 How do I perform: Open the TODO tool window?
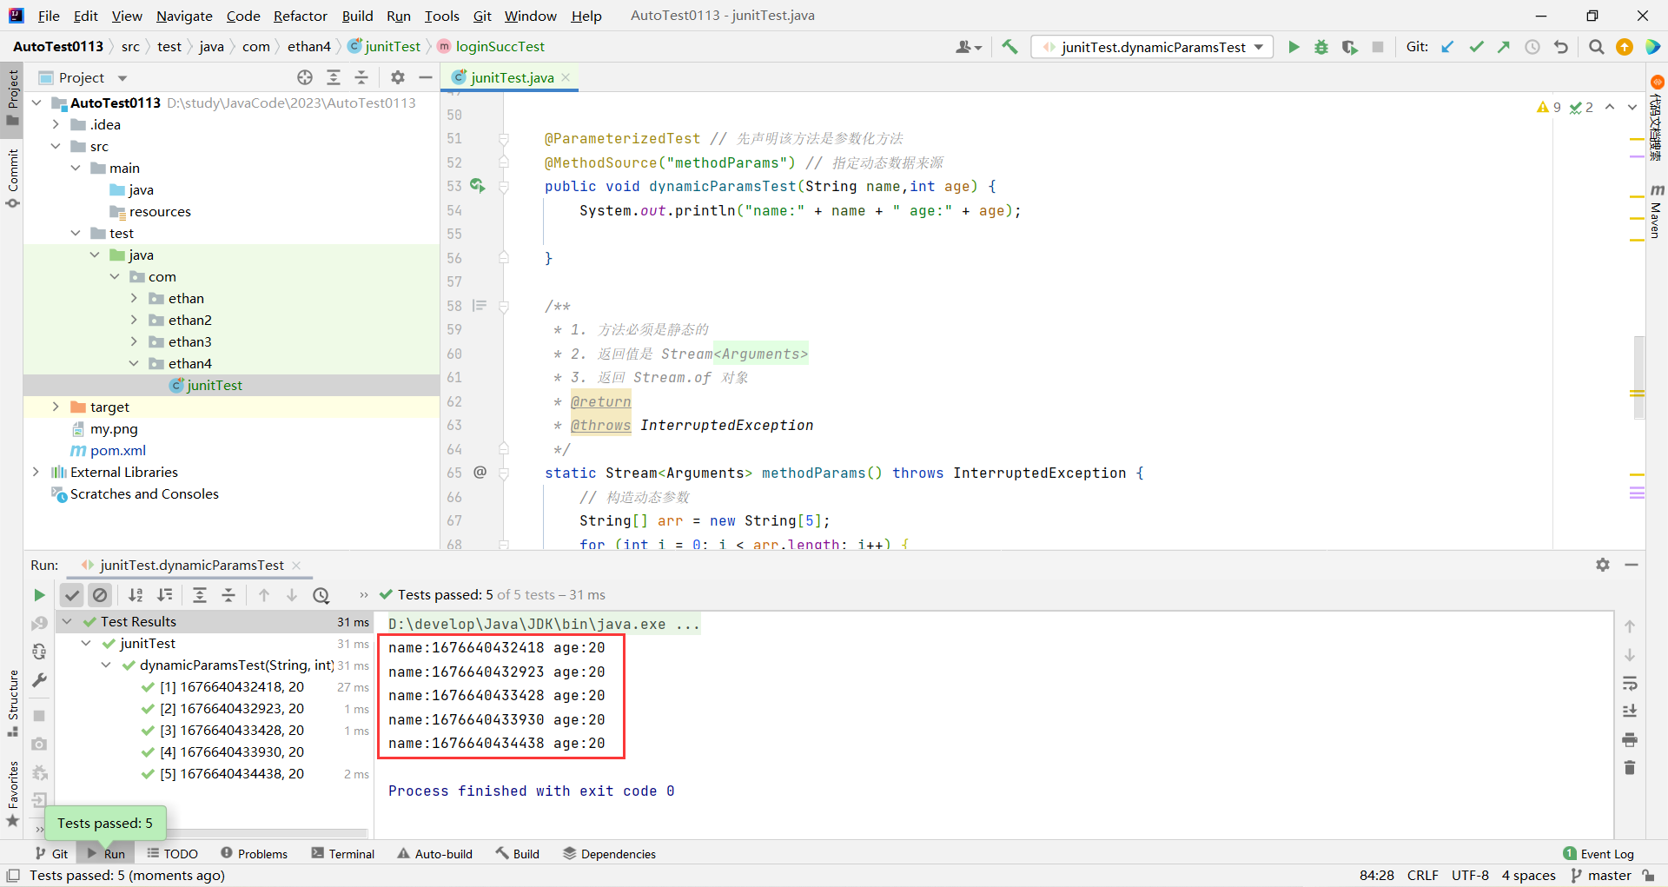coord(172,854)
